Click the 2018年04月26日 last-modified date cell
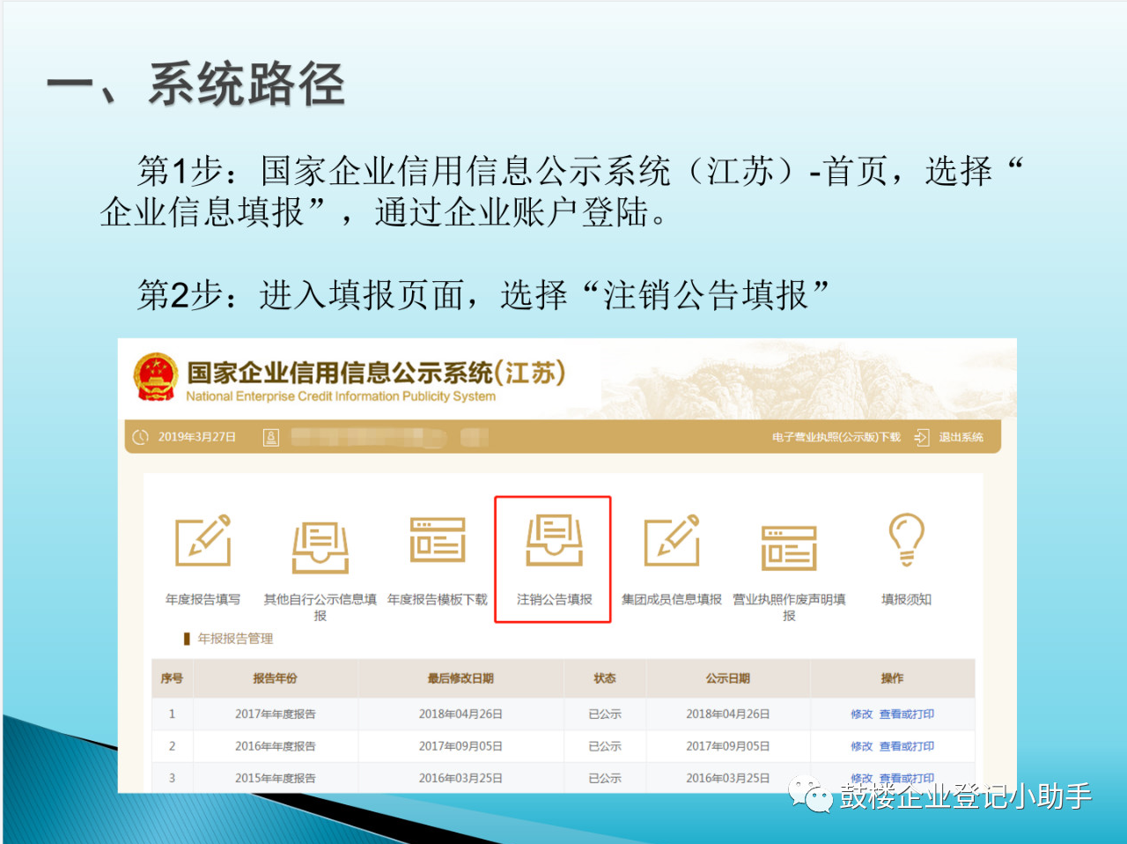 460,714
